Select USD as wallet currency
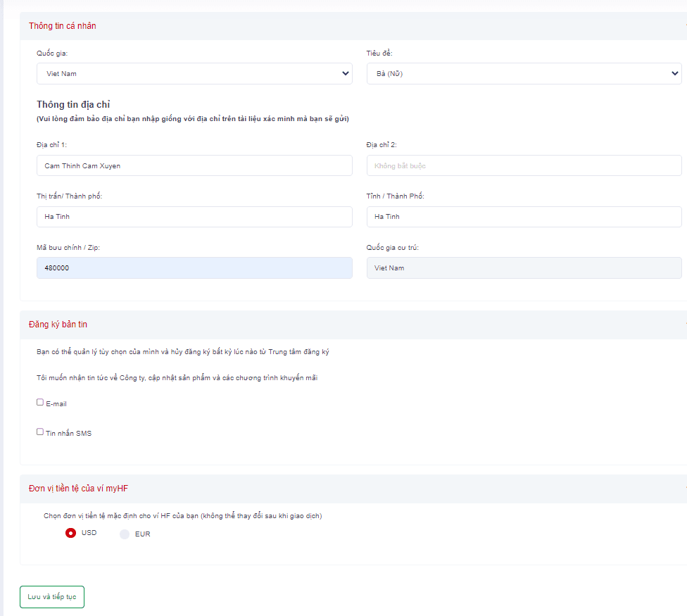 click(x=70, y=533)
